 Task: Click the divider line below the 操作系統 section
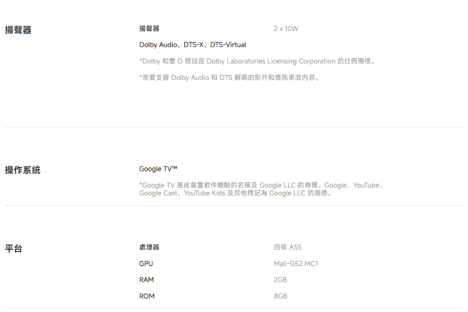(x=234, y=206)
